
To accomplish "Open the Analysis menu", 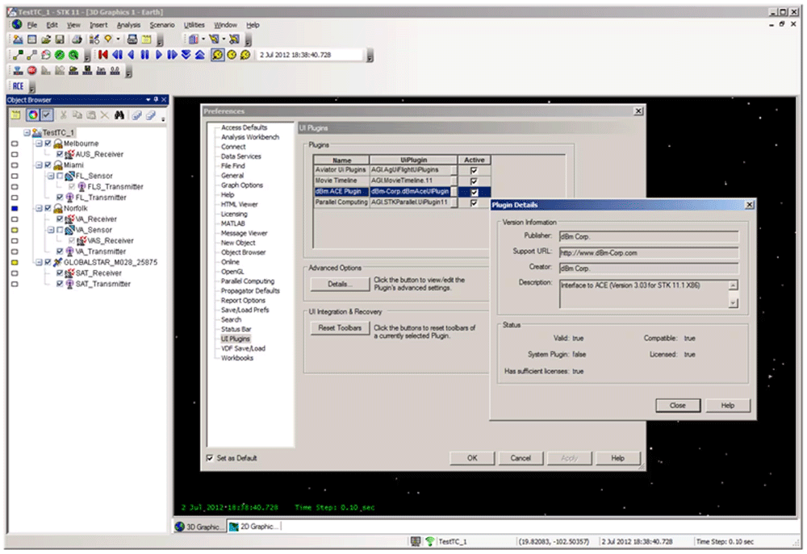I will tap(128, 25).
